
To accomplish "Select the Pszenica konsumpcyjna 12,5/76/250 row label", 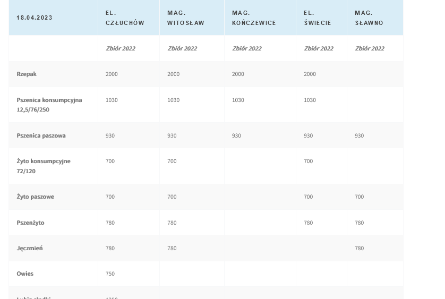I will click(x=49, y=105).
